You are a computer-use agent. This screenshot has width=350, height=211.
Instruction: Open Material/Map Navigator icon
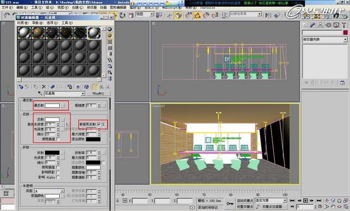click(x=110, y=79)
